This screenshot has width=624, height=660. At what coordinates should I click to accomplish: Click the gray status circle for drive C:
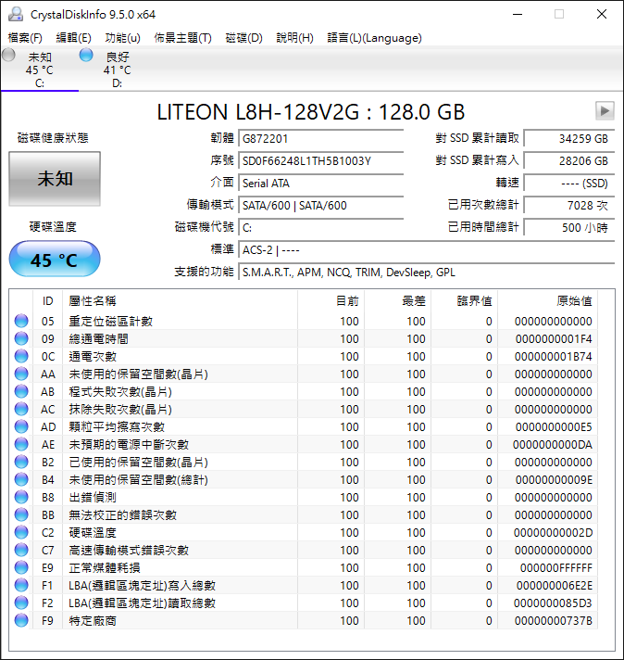tap(8, 55)
